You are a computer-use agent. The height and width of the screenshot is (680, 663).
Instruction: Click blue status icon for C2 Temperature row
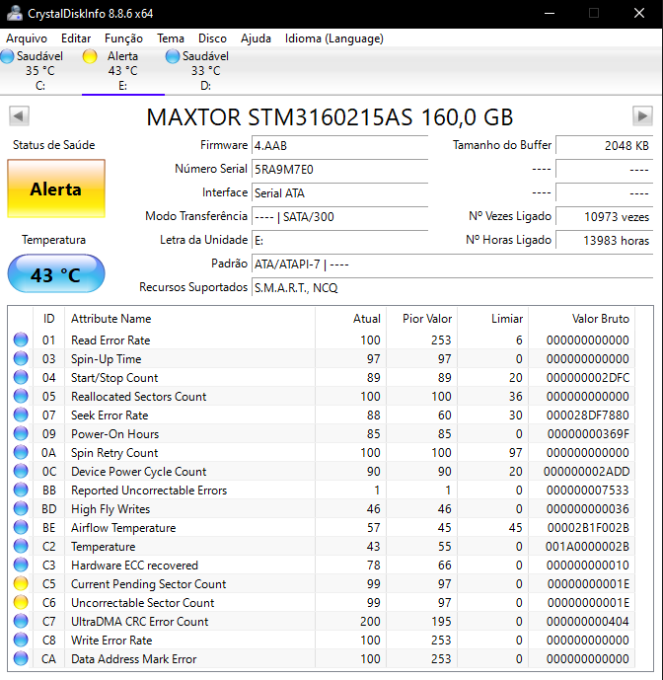pos(21,547)
